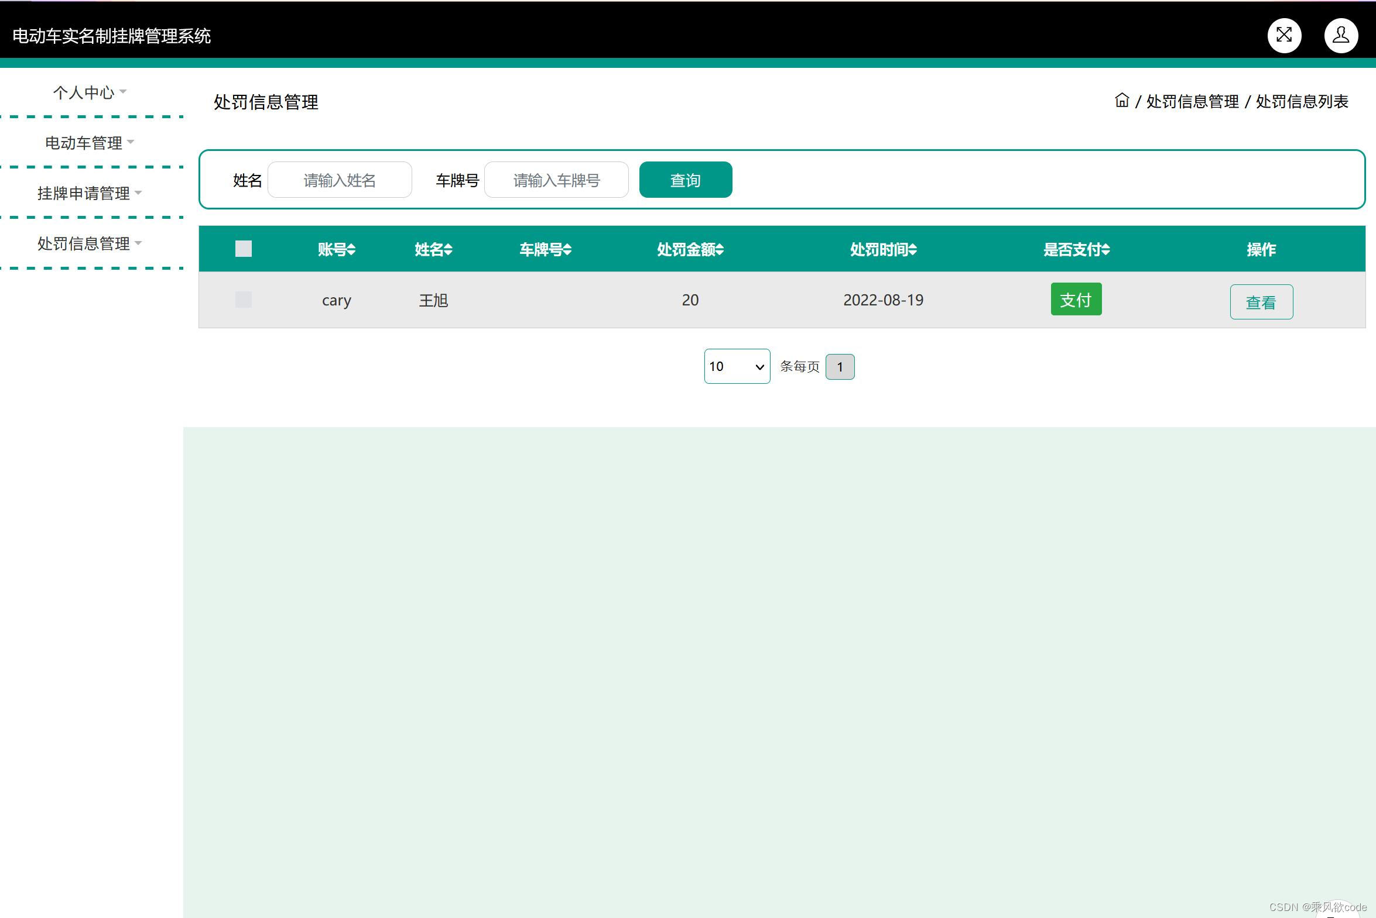The image size is (1376, 918).
Task: Check the cary row checkbox
Action: click(243, 300)
